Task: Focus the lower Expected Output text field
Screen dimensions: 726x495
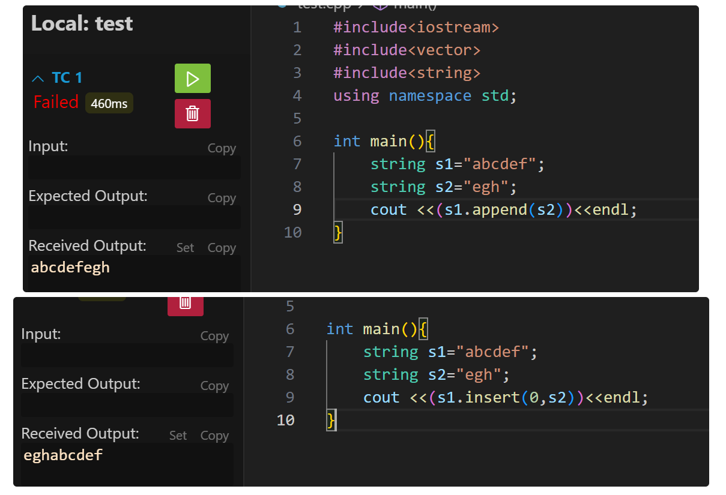Action: pyautogui.click(x=127, y=405)
